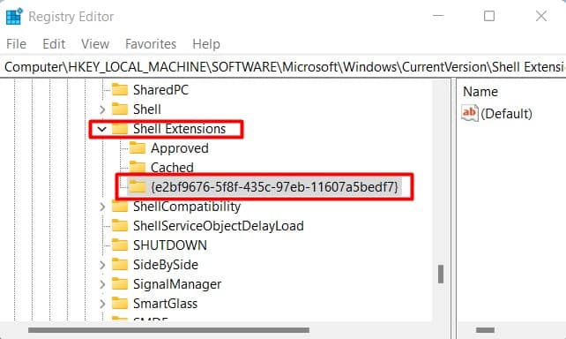Image resolution: width=566 pixels, height=339 pixels.
Task: Open the View menu
Action: coord(95,44)
